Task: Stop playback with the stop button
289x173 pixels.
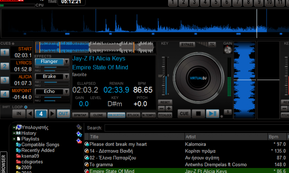Action: [x=198, y=114]
